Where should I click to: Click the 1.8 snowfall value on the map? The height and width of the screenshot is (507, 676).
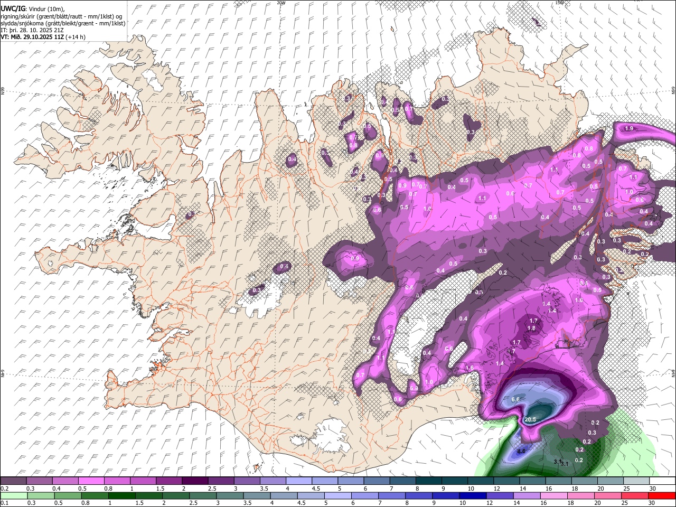point(531,328)
